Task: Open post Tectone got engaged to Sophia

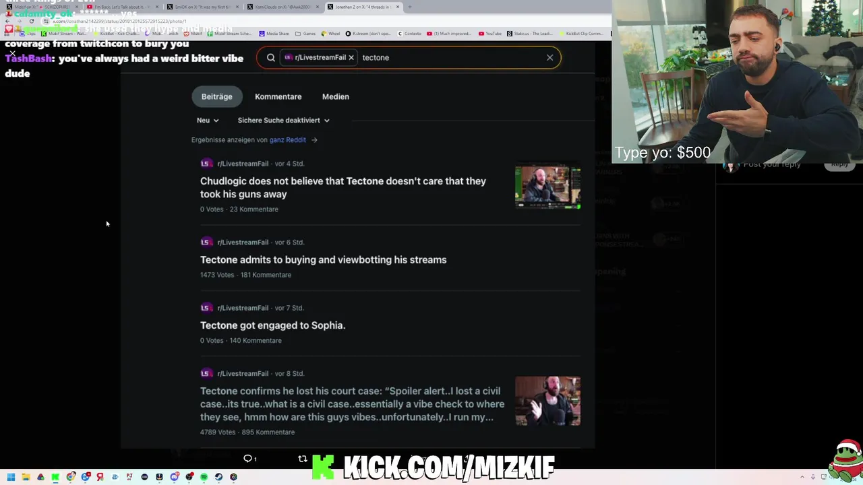Action: (x=272, y=325)
